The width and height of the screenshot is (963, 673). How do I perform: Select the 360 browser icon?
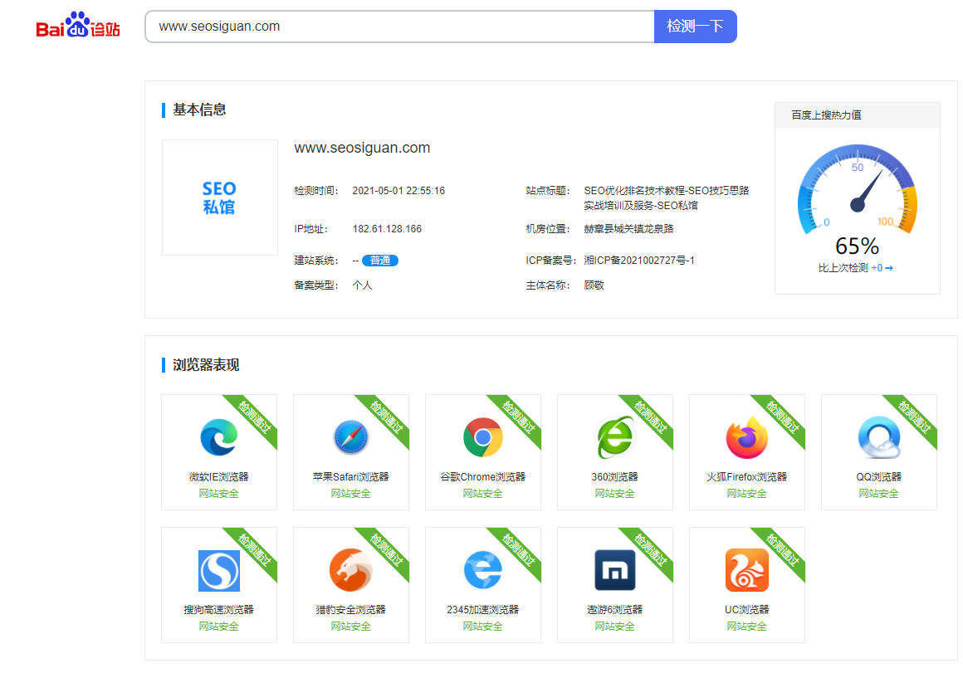pyautogui.click(x=615, y=437)
